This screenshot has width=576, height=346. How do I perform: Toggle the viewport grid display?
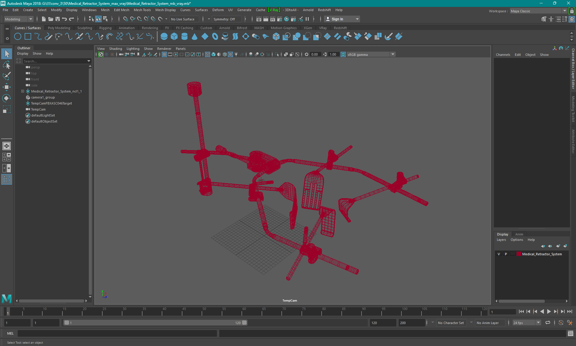click(164, 54)
